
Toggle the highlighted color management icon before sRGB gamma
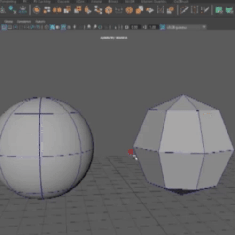click(x=163, y=27)
